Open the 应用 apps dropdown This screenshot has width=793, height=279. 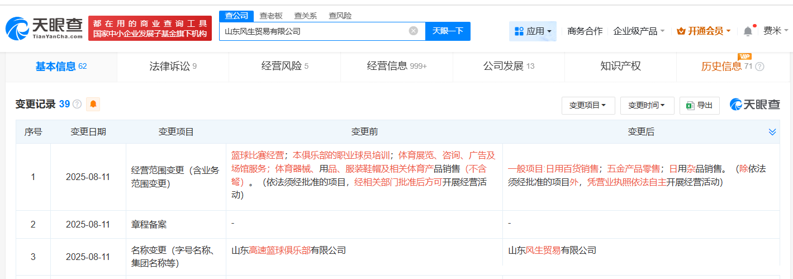(533, 31)
